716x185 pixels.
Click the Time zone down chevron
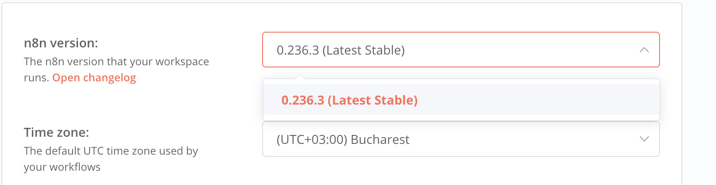click(644, 139)
